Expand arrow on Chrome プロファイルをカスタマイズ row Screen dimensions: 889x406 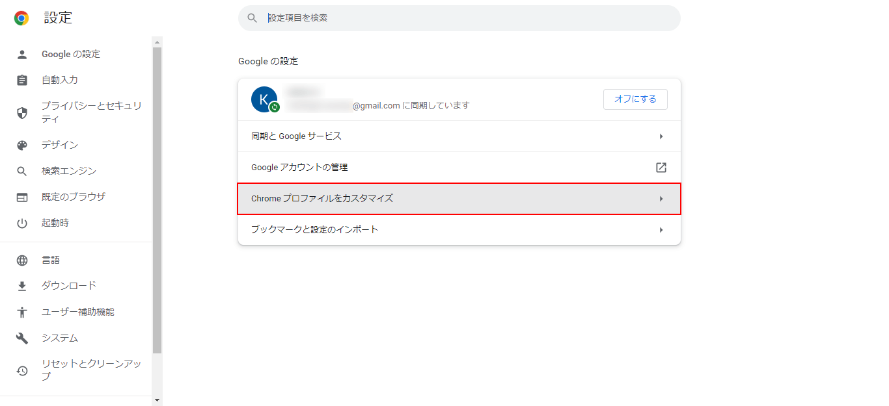(x=661, y=199)
